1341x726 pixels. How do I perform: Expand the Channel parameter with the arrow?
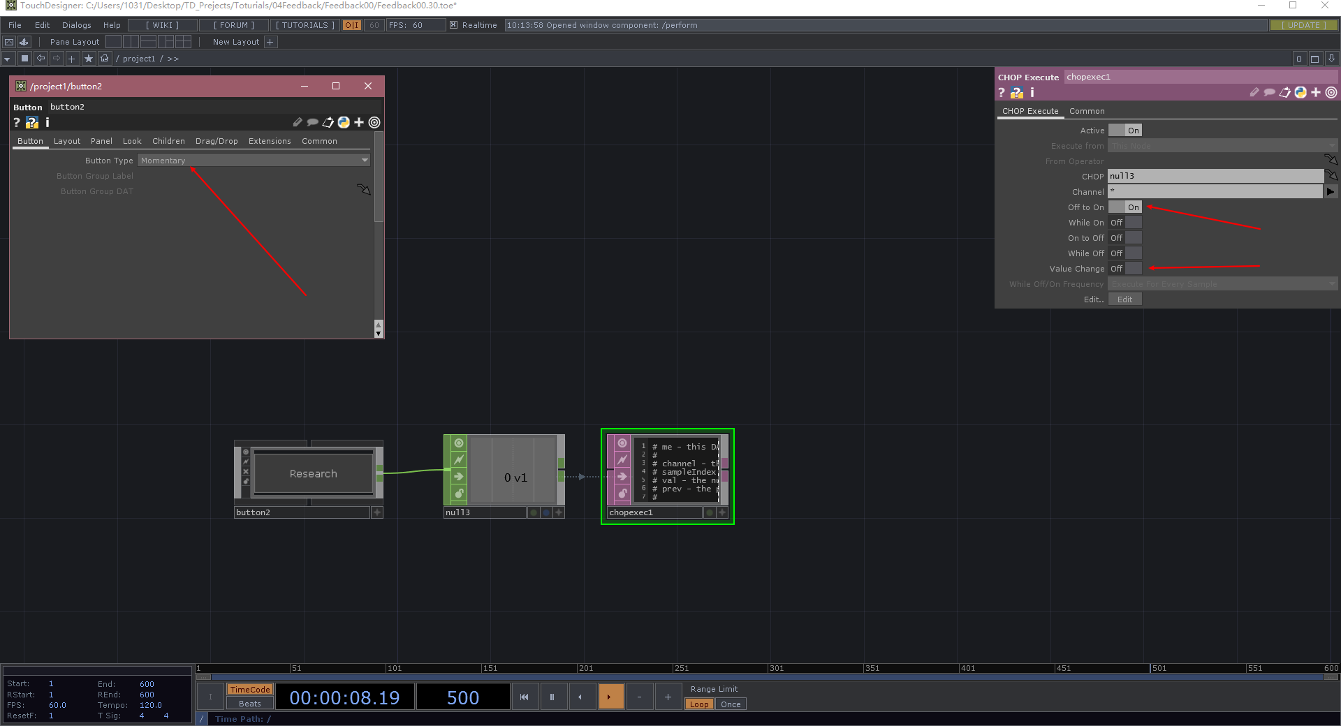tap(1331, 191)
